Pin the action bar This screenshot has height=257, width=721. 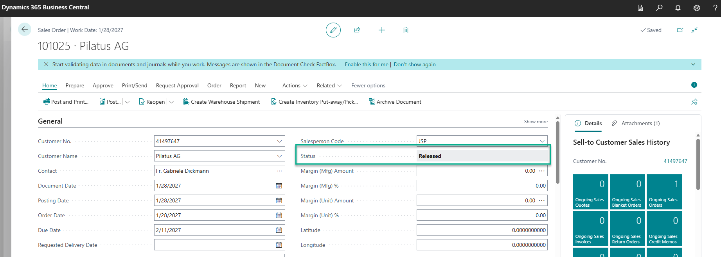tap(694, 102)
